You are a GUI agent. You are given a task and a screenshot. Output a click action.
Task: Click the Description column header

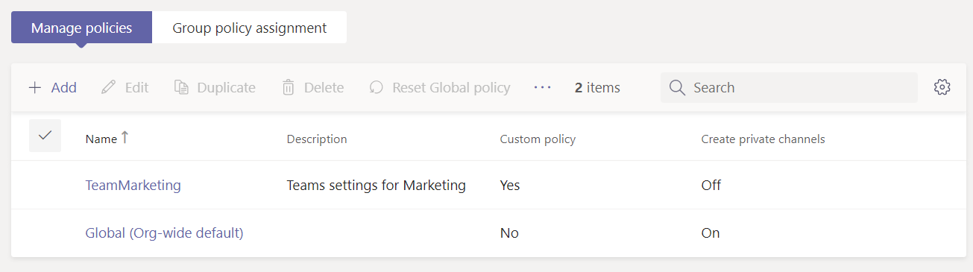pos(317,139)
